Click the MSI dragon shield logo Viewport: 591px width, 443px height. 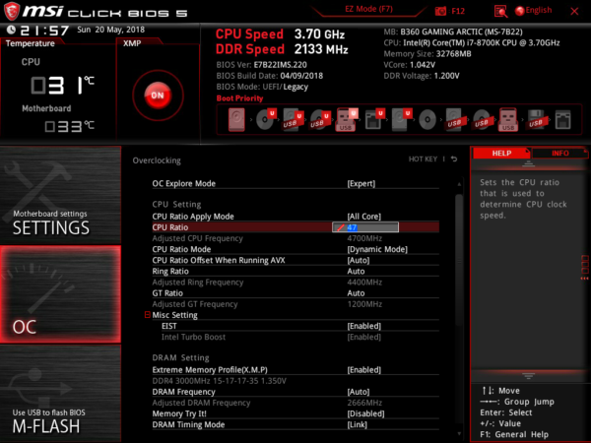click(11, 11)
